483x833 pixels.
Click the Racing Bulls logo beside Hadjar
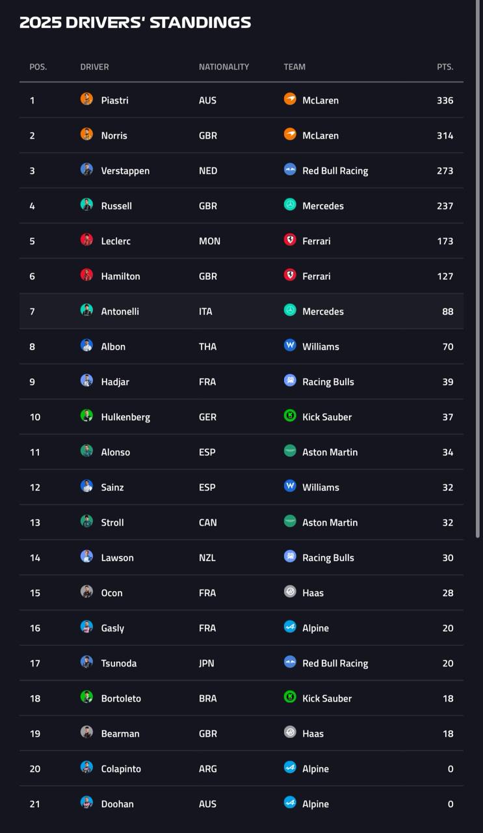tap(290, 380)
